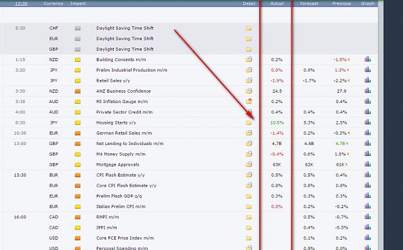Click the 63K actual value for Mortgage Approvals
403x250 pixels.
[277, 165]
